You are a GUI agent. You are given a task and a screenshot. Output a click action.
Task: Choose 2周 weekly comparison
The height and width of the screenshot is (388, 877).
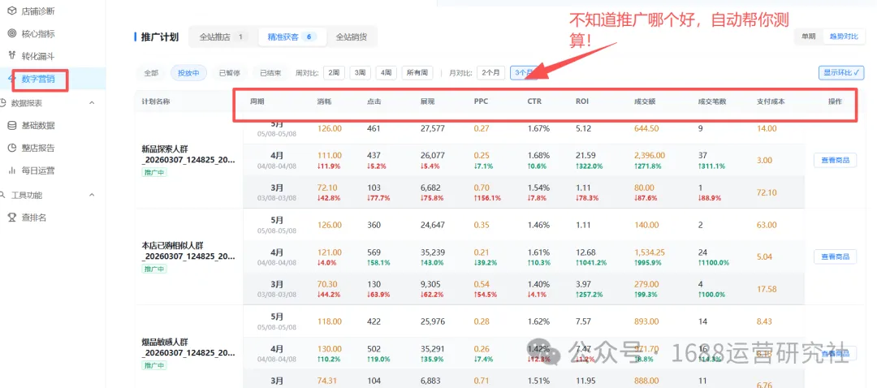pyautogui.click(x=334, y=73)
